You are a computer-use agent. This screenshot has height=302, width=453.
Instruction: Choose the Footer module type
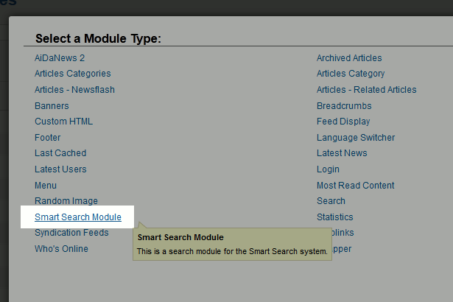click(48, 138)
